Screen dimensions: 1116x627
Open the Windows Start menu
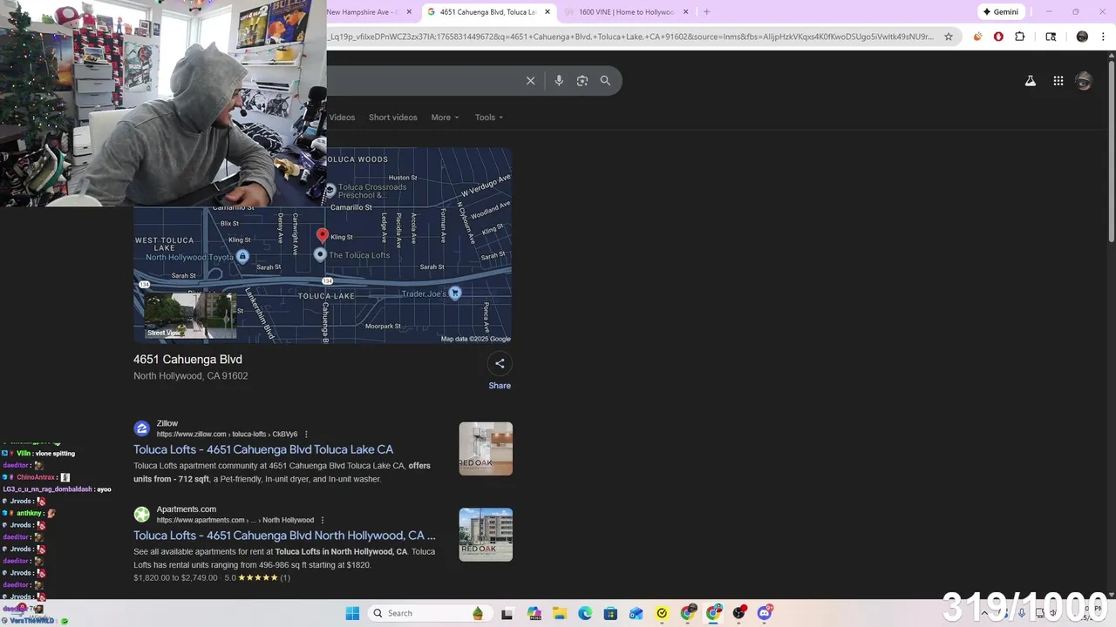coord(352,613)
